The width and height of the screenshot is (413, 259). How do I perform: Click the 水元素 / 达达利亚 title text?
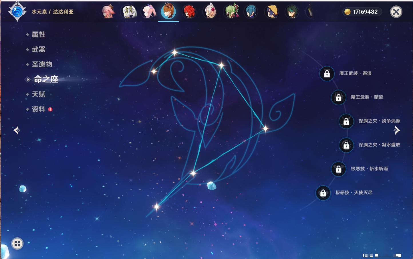point(53,12)
